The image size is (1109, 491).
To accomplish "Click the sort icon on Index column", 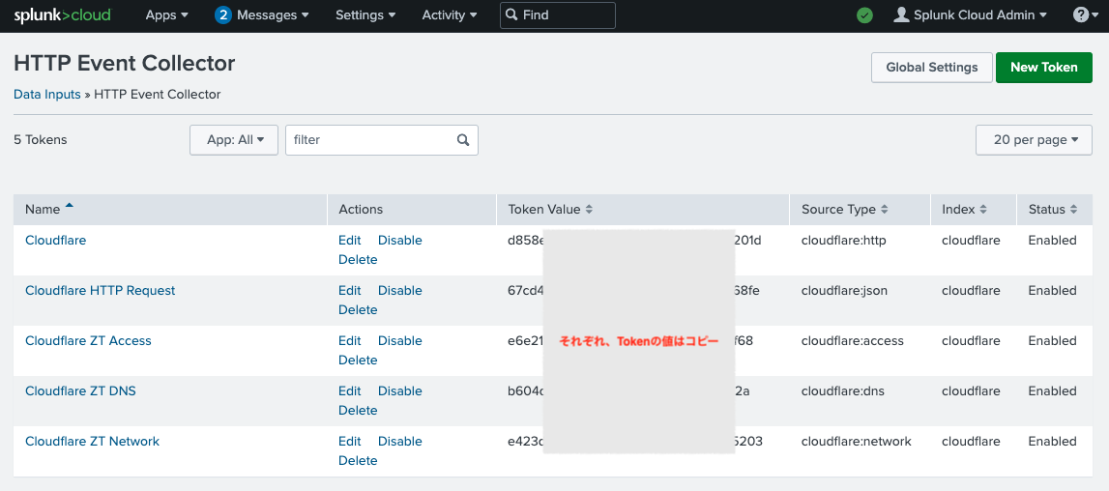I will [x=983, y=210].
